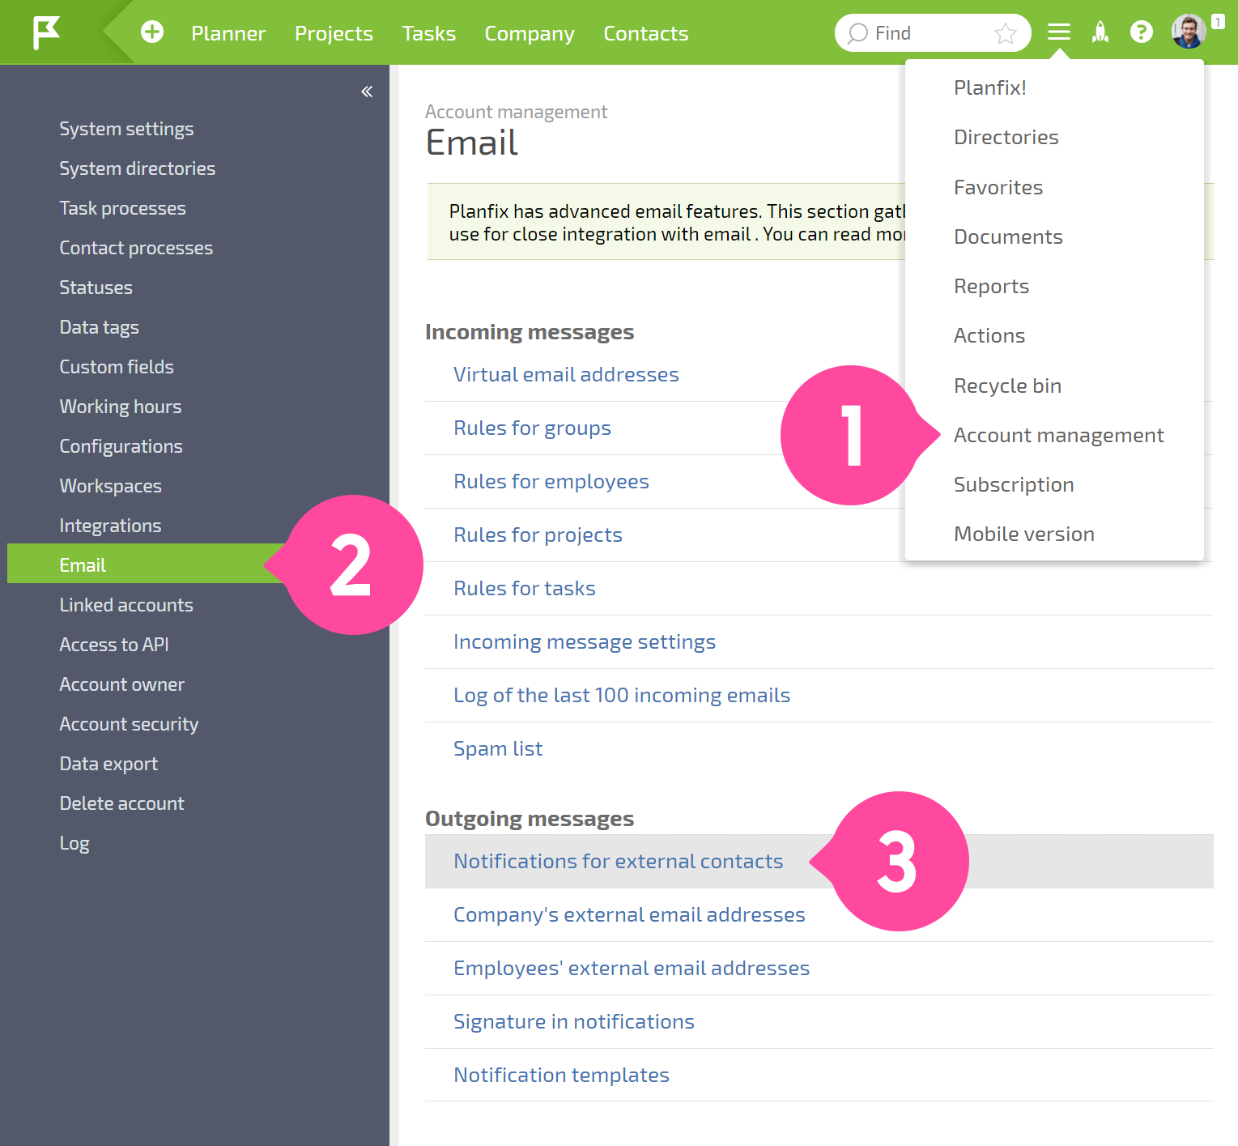Open Signature in notifications link
Viewport: 1238px width, 1146px height.
[574, 1021]
